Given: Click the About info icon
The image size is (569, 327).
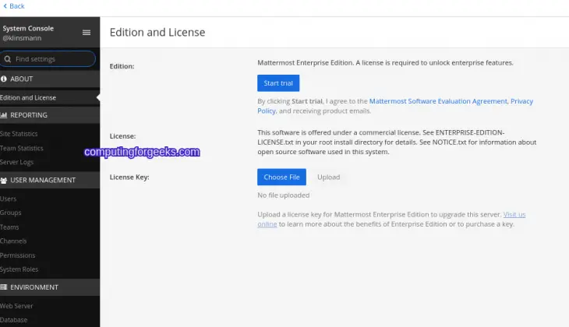Looking at the screenshot, I should 4,79.
